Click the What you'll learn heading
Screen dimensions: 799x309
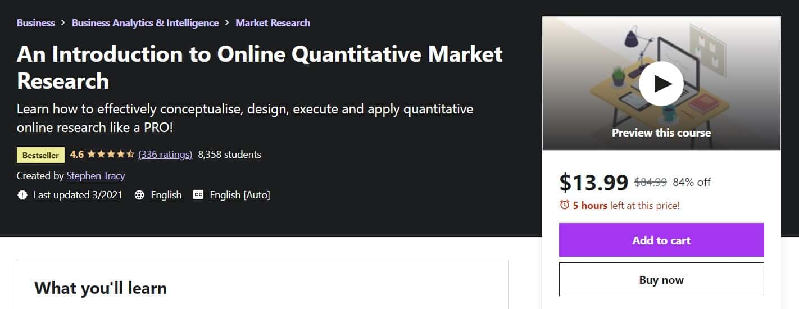pos(101,288)
